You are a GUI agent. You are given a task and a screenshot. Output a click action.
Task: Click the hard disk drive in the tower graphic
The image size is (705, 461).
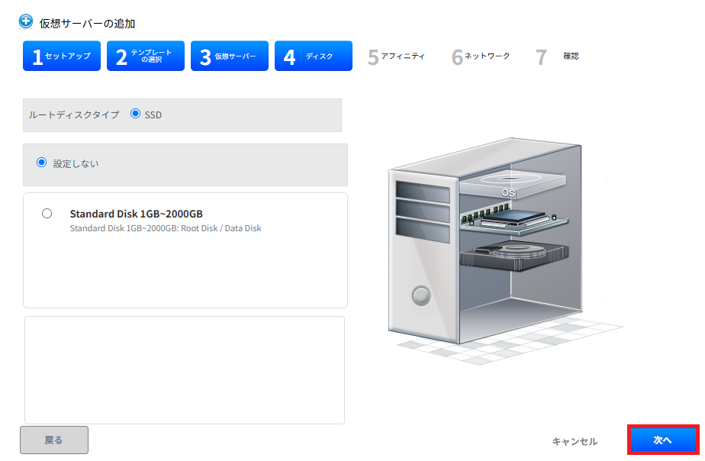(514, 255)
